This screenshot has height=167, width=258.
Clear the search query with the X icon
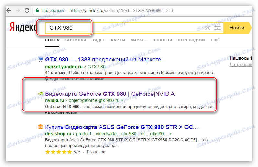point(208,28)
